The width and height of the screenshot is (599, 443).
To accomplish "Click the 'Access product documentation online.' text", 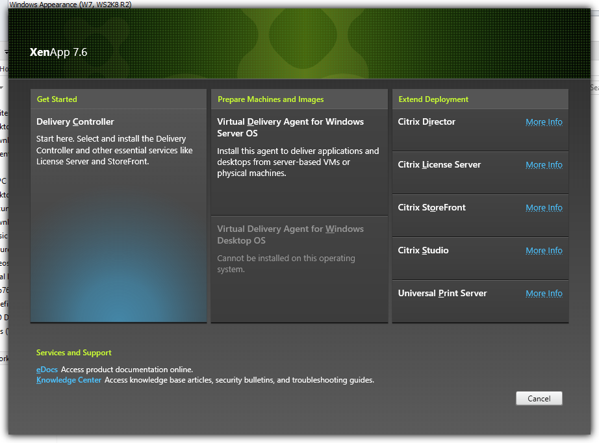I will point(127,370).
